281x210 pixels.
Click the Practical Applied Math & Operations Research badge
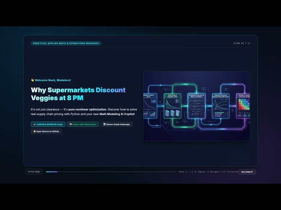click(x=66, y=43)
